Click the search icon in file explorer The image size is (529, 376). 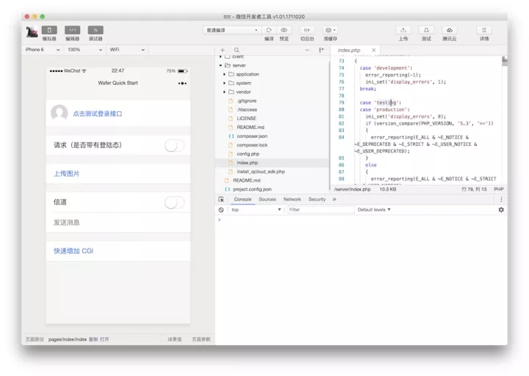[236, 50]
